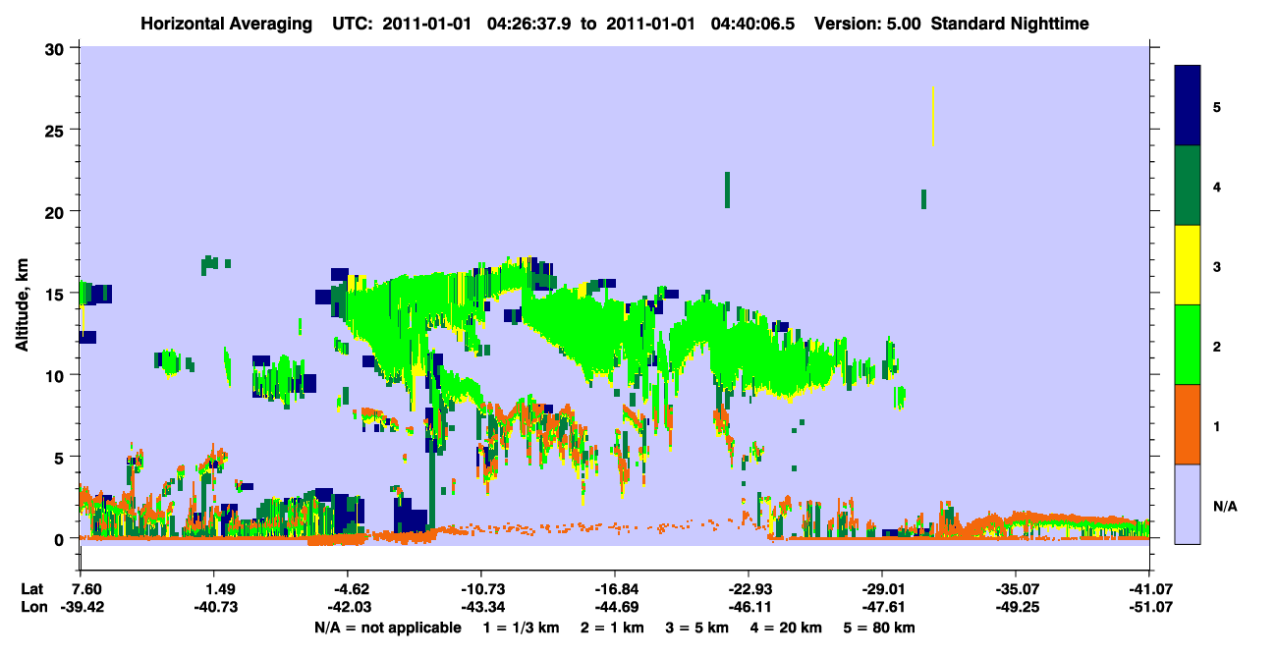Click the longitude value '-43.34'
Viewport: 1277px width, 655px height.
[481, 607]
